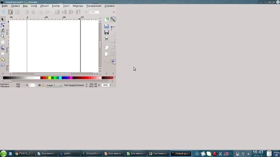Toggle the Enable snapping button
Image resolution: width=280 pixels, height=157 pixels.
click(x=113, y=19)
